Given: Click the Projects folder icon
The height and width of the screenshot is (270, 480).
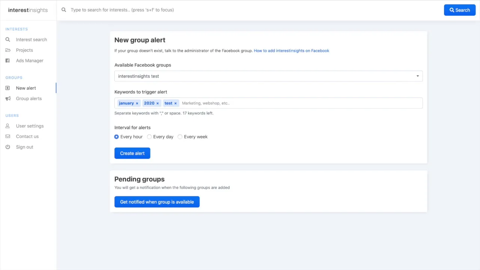Looking at the screenshot, I should pyautogui.click(x=7, y=50).
